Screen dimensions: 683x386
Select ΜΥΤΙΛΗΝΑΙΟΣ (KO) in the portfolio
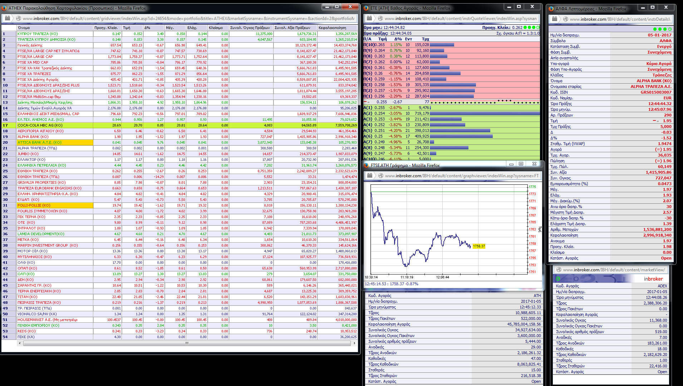pos(180,257)
